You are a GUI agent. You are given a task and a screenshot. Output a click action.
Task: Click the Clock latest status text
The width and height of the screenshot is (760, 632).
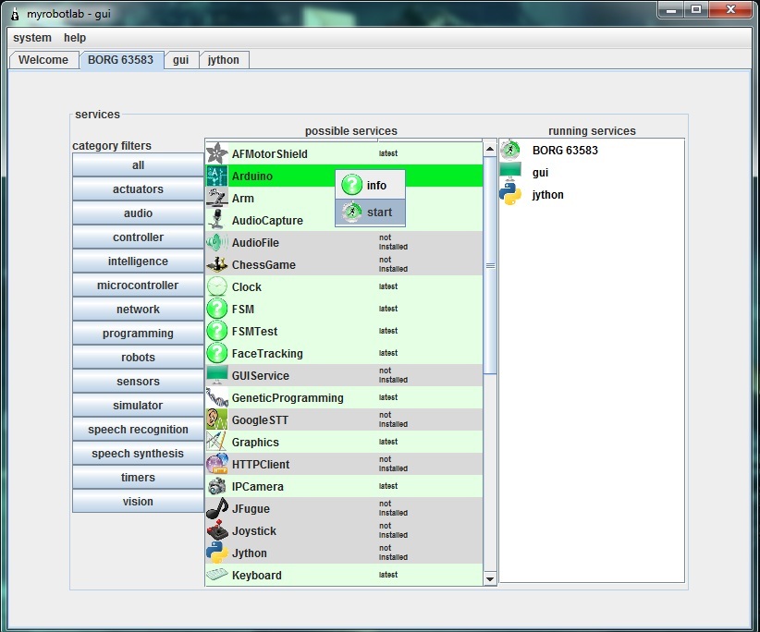pos(388,286)
